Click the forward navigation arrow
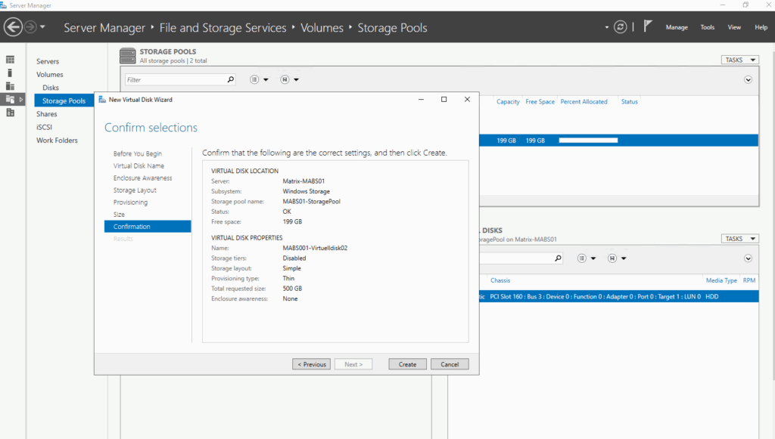Viewport: 775px width, 439px height. (30, 26)
